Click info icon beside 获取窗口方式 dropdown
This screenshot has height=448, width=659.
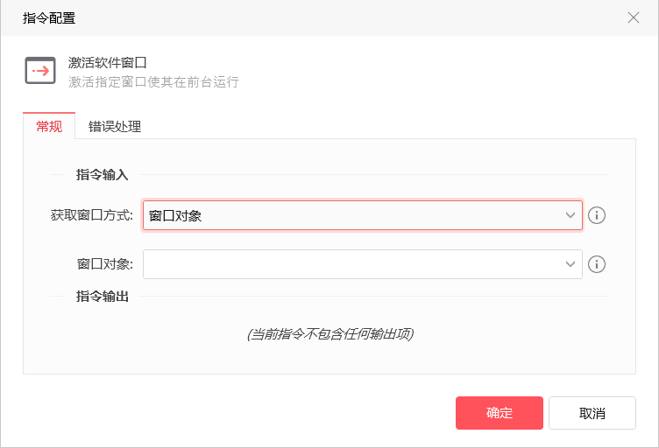click(x=597, y=215)
